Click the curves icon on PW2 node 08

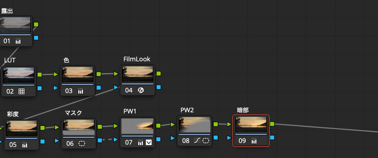click(x=197, y=141)
